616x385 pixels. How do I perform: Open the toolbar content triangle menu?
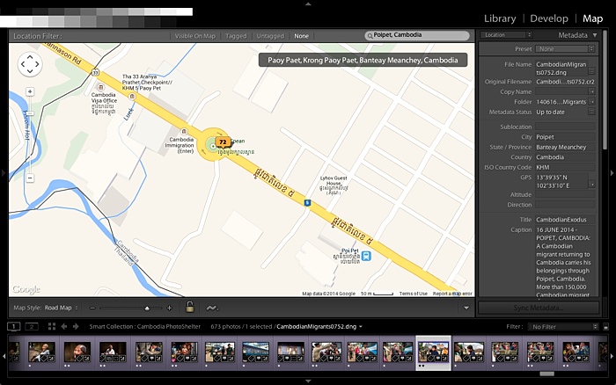pos(466,308)
